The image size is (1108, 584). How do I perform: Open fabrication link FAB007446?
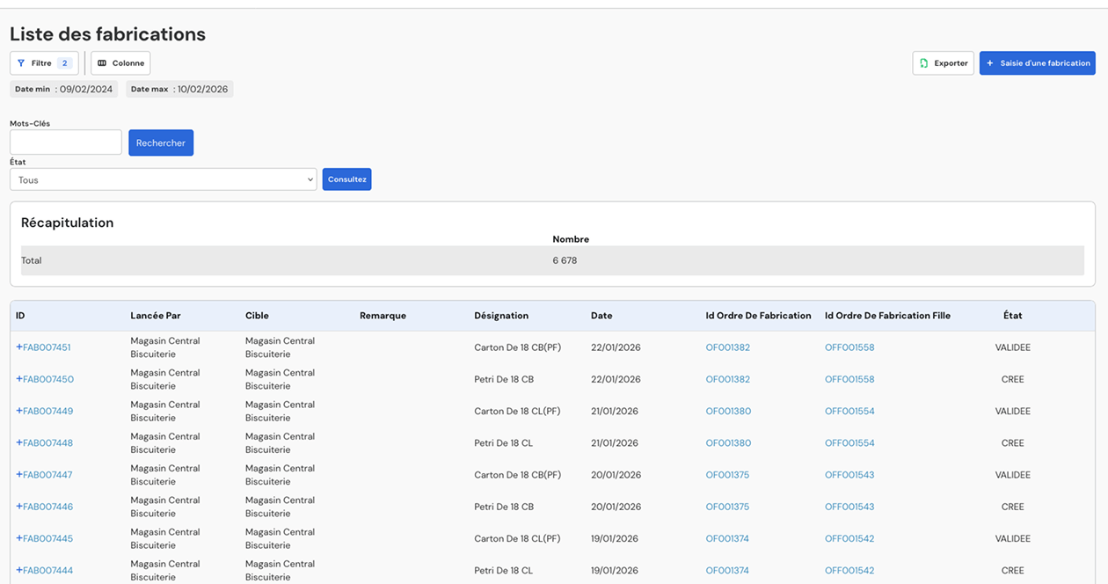point(47,507)
